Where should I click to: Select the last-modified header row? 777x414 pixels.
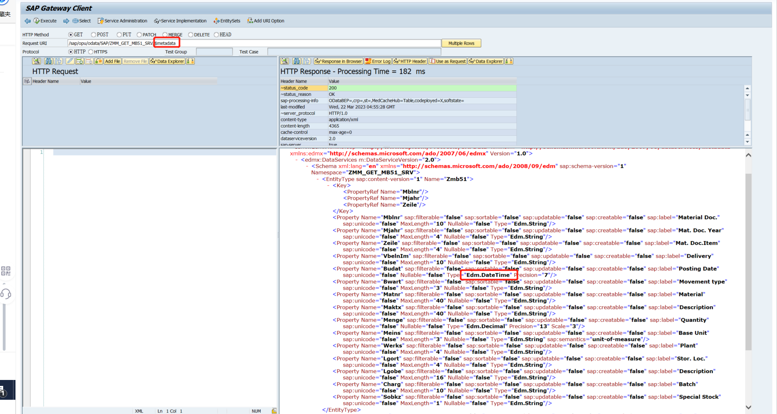(398, 107)
